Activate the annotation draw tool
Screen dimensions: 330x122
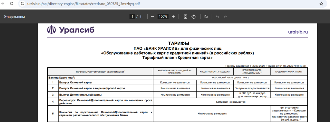(x=206, y=17)
